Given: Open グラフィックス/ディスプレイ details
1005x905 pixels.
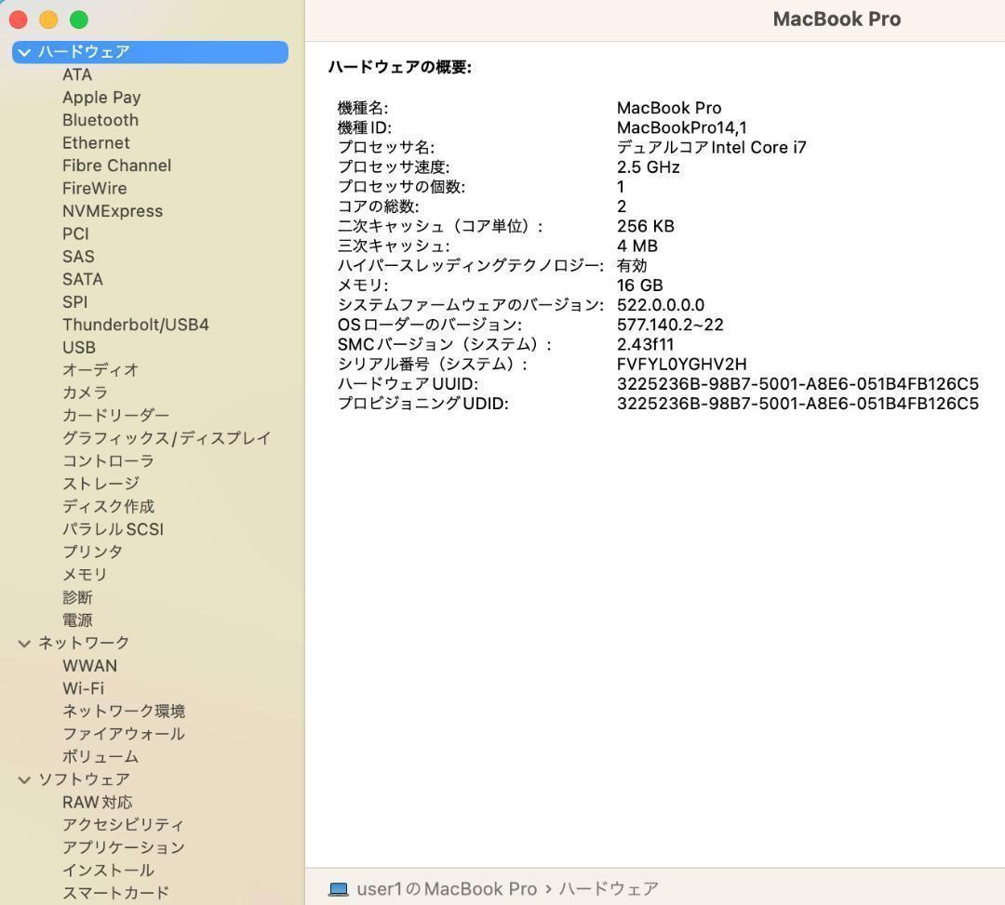Looking at the screenshot, I should (167, 438).
